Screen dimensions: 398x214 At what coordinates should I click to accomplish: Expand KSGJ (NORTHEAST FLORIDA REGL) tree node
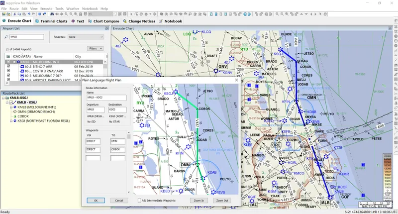point(11,121)
